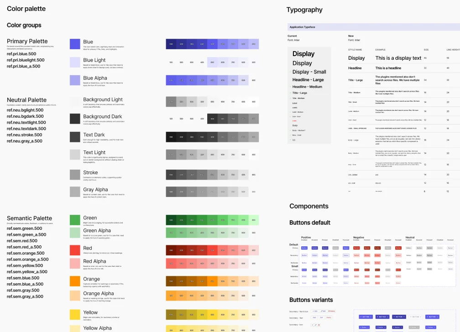Screen dimensions: 460x332
Task: Click 'Headline - Large' in the type list
Action: [308, 80]
